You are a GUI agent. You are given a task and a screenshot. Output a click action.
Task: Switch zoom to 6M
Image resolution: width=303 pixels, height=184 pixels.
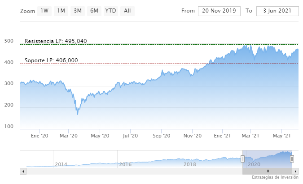pos(94,11)
